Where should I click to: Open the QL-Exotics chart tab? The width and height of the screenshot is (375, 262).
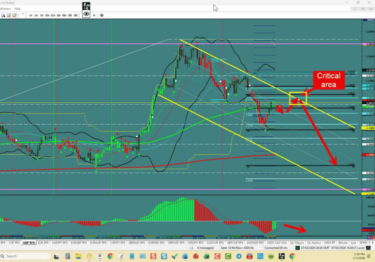(x=314, y=243)
